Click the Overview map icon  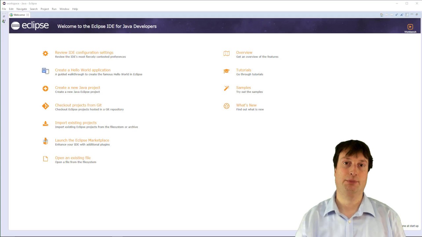226,53
